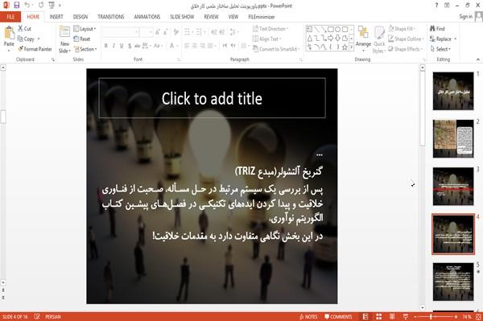Reset the slide layout
This screenshot has height=321, width=483.
coord(82,39)
